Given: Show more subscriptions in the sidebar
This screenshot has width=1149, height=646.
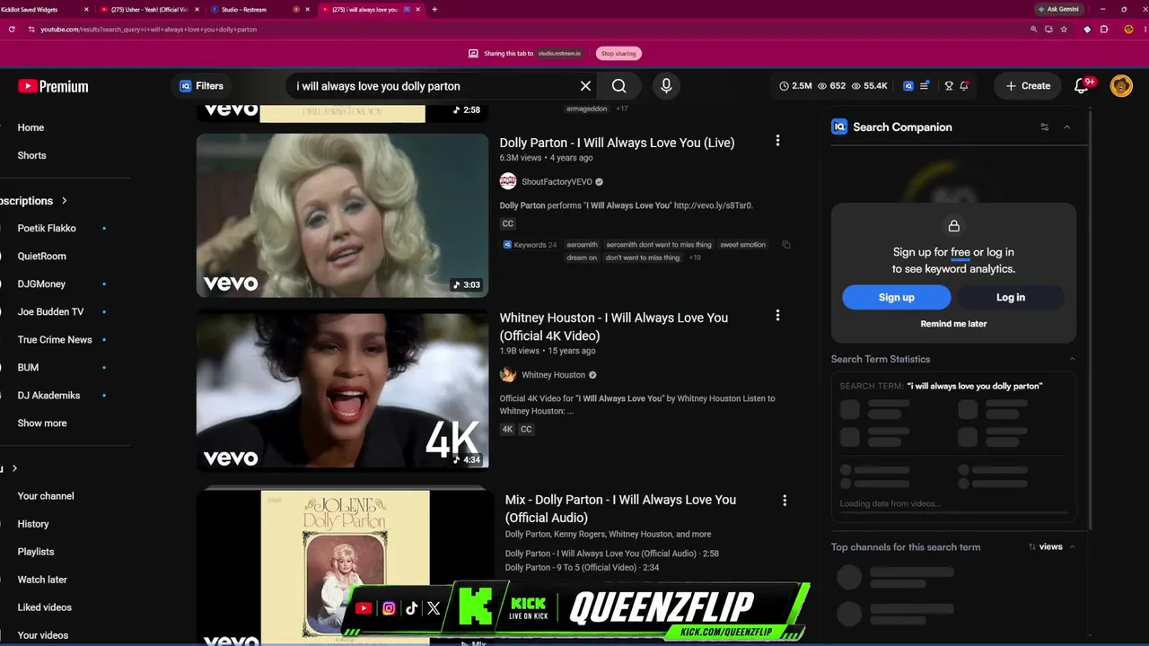Looking at the screenshot, I should click(42, 423).
